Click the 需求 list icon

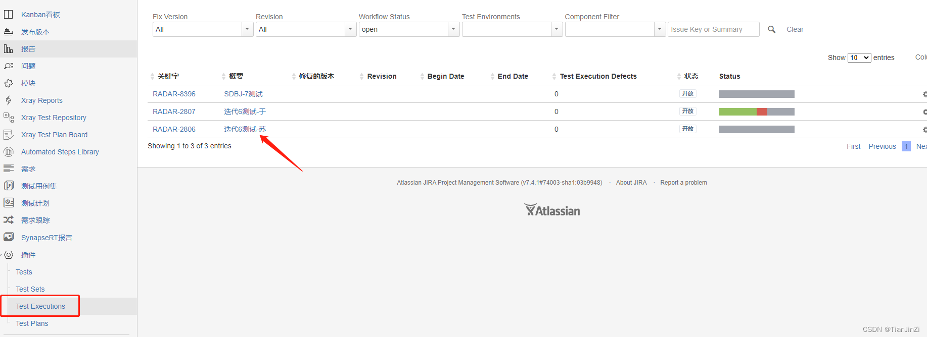click(9, 168)
